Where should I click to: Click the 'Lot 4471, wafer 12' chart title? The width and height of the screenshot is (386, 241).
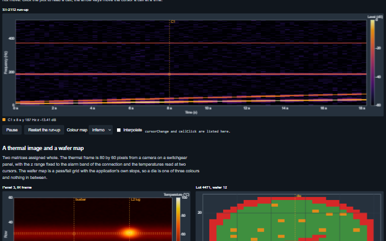click(x=211, y=187)
